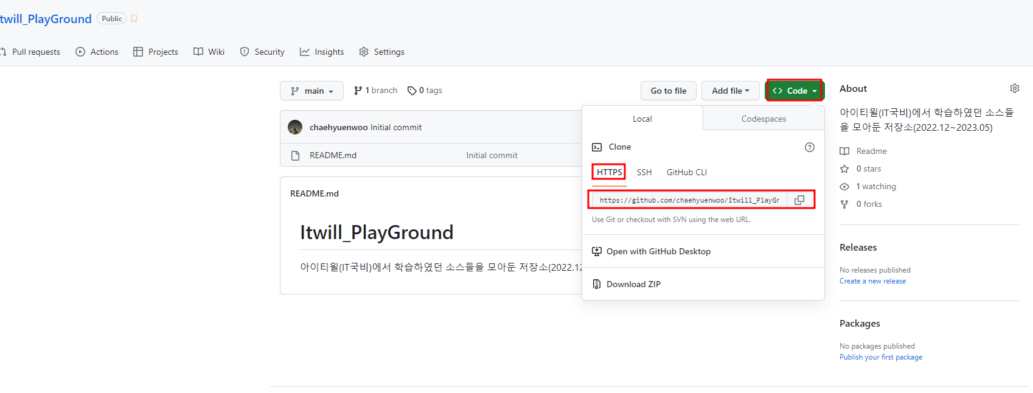Click the twill_PlayGround repository title
This screenshot has width=1033, height=393.
click(x=46, y=19)
